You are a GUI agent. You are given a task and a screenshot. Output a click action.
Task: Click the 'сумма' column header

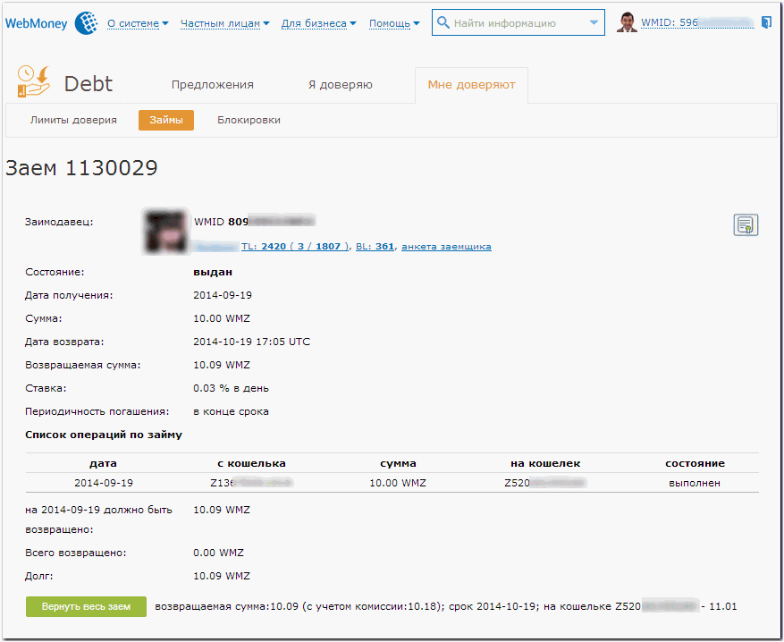pyautogui.click(x=398, y=463)
